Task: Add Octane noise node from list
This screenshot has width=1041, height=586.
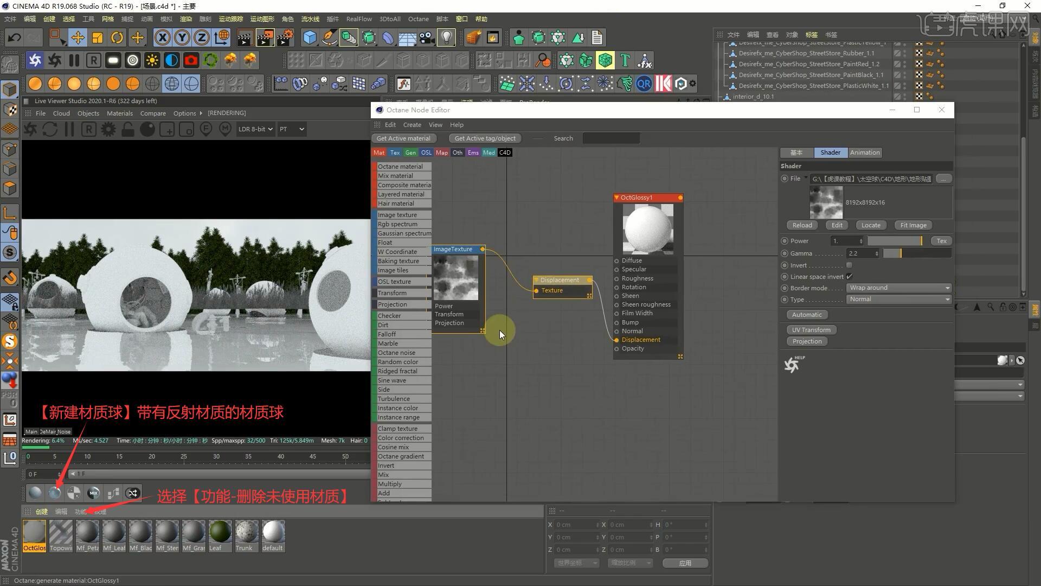Action: pyautogui.click(x=402, y=353)
